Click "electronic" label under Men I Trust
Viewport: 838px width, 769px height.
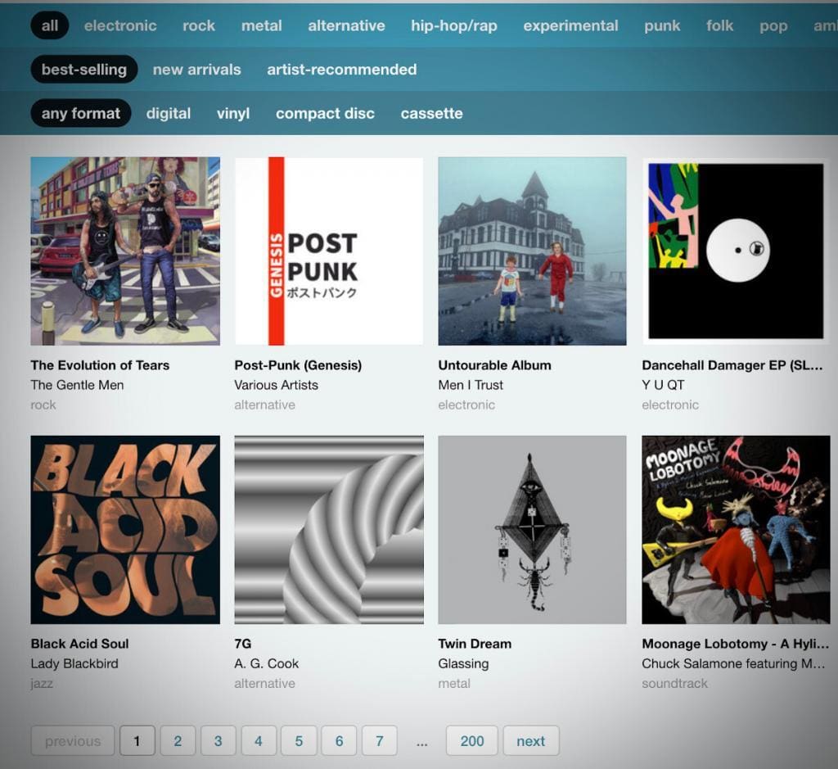(466, 405)
